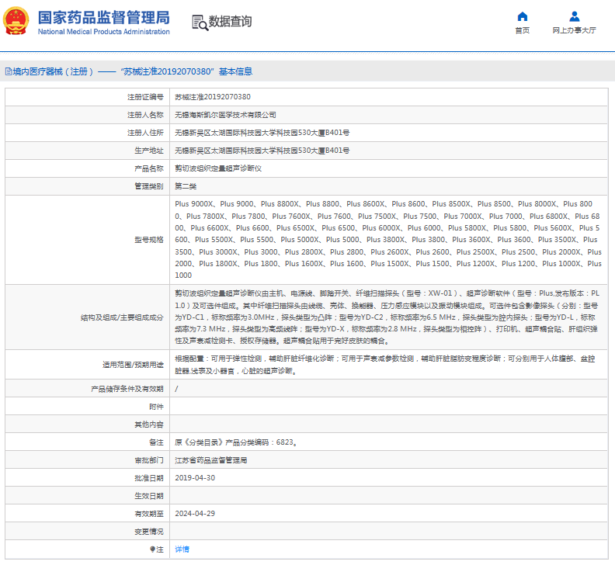Click the expiry date 2024-04-29
Viewport: 615px width, 565px height.
pos(194,513)
